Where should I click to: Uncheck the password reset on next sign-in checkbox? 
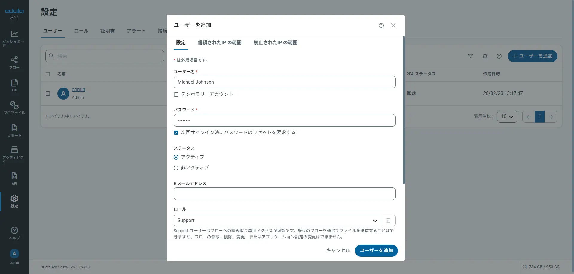[176, 133]
